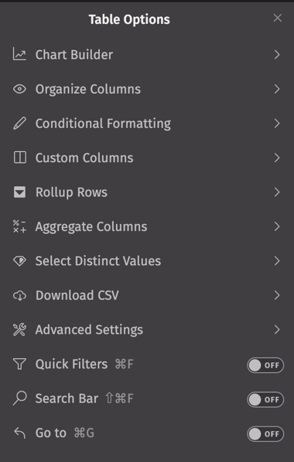Image resolution: width=294 pixels, height=462 pixels.
Task: Close the Table Options panel
Action: pos(278,18)
